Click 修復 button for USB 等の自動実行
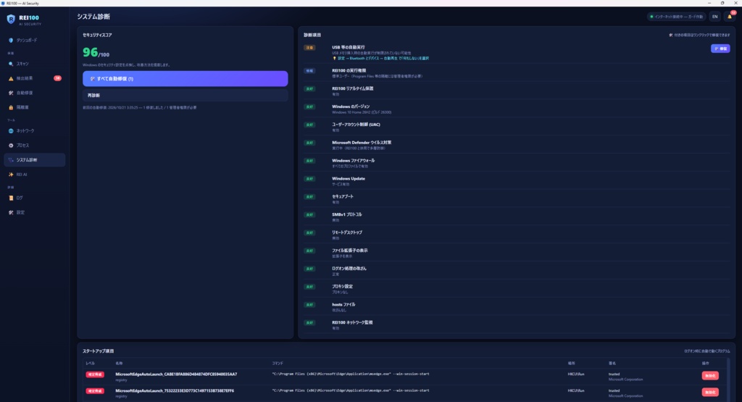 (720, 49)
